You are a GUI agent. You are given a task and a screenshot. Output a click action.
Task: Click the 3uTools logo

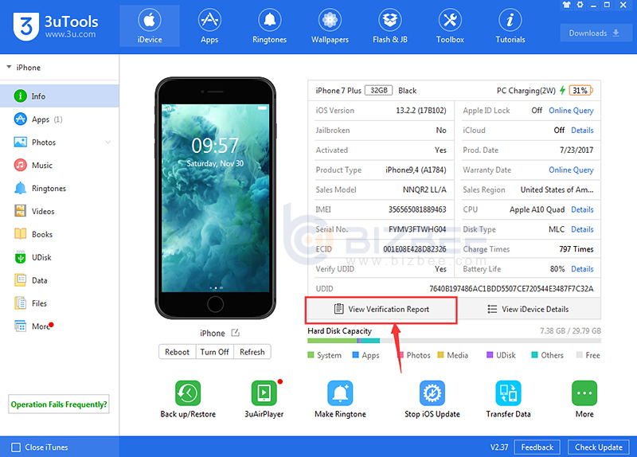click(56, 26)
